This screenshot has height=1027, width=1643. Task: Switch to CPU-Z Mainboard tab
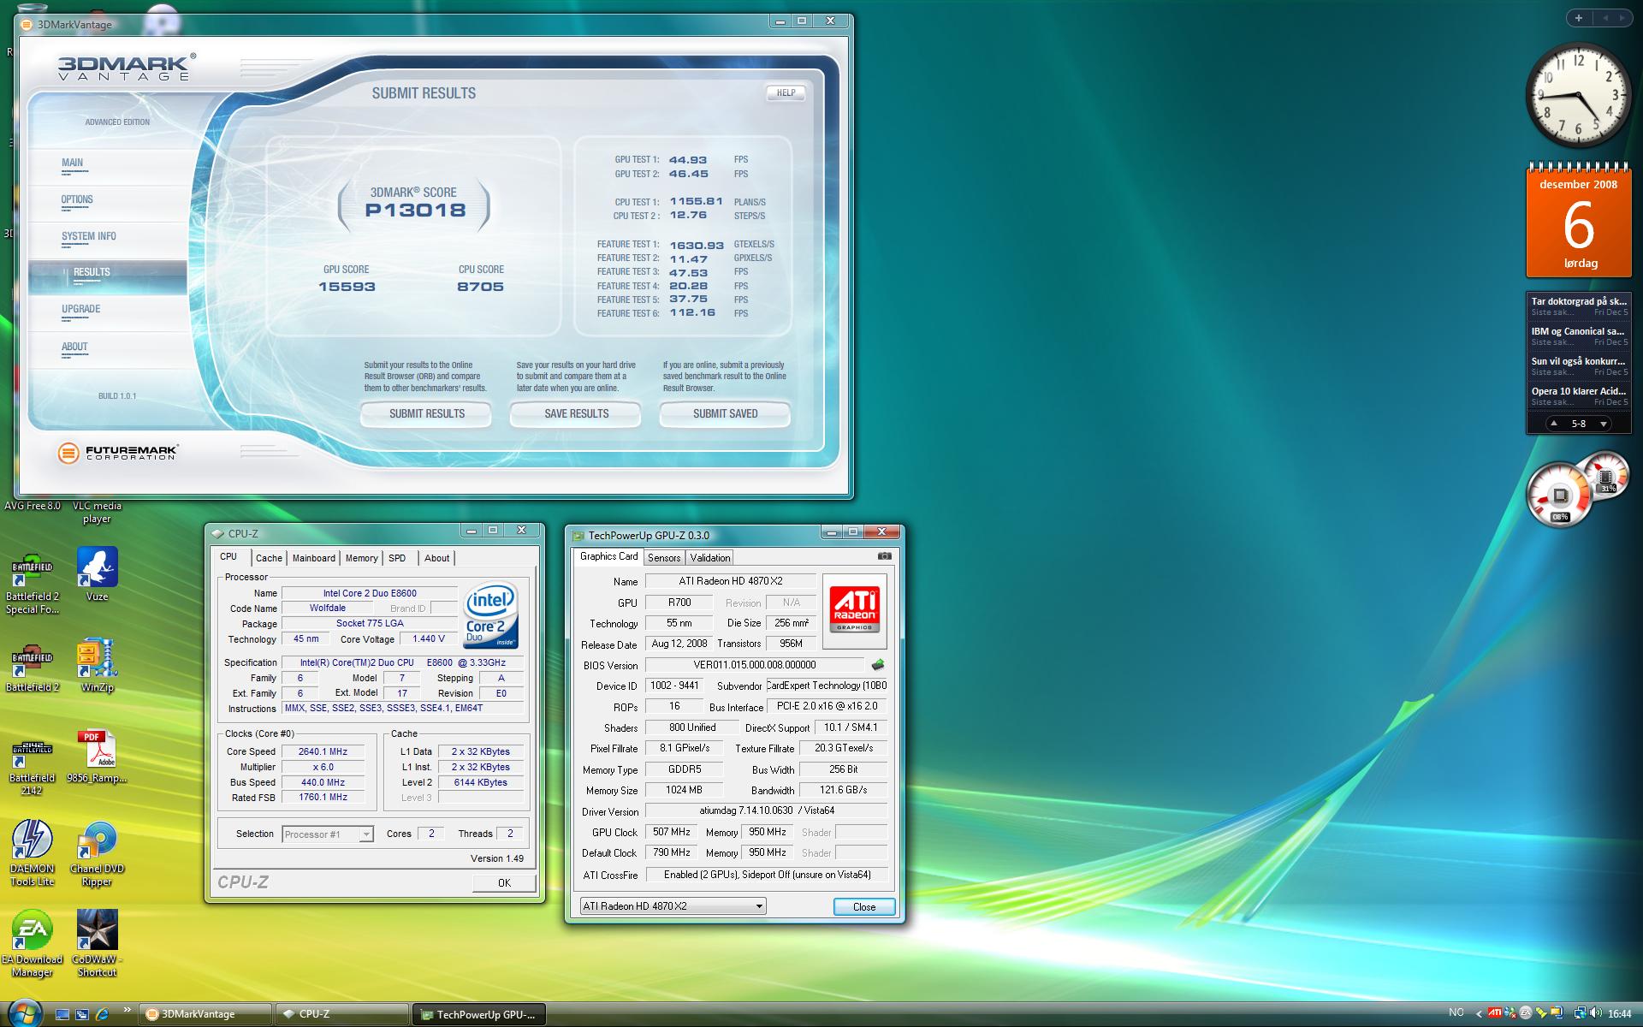314,558
